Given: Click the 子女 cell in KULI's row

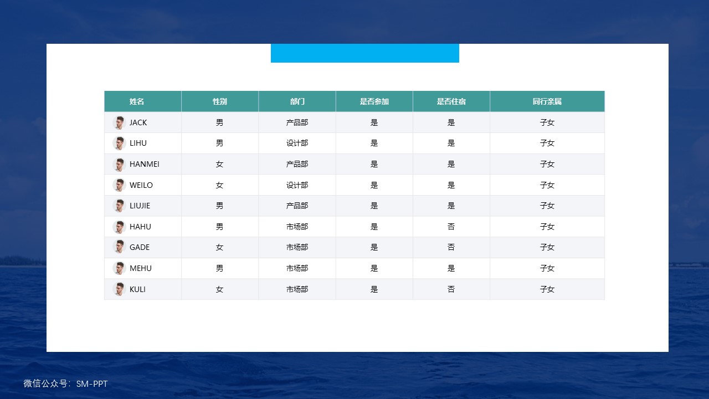Looking at the screenshot, I should (x=547, y=289).
